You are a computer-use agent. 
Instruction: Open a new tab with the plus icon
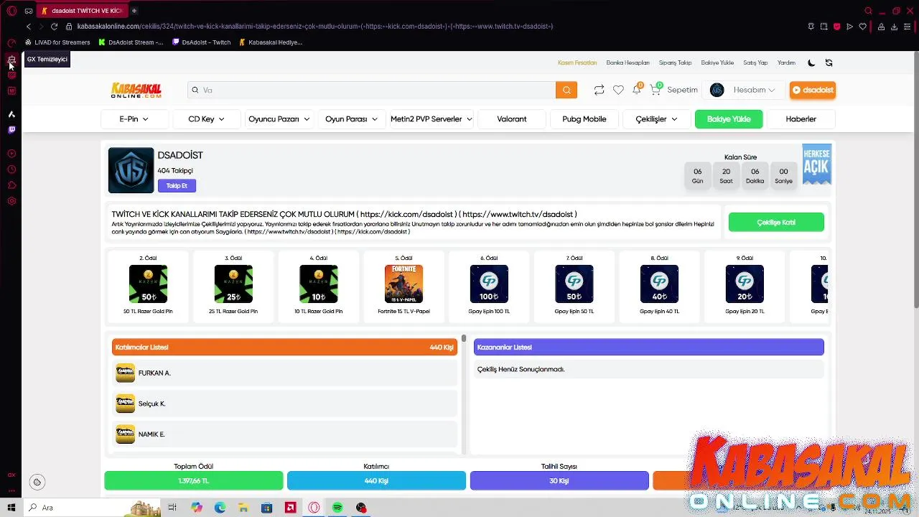(134, 11)
